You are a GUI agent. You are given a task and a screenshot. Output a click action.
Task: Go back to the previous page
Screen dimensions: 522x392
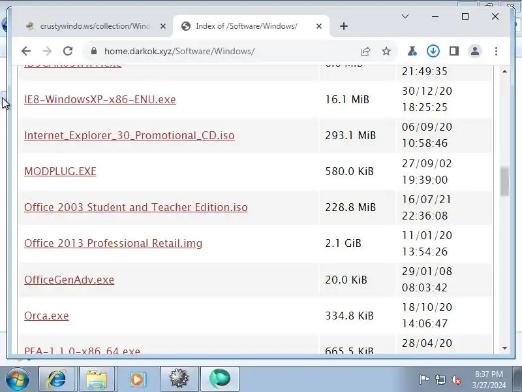pyautogui.click(x=26, y=52)
